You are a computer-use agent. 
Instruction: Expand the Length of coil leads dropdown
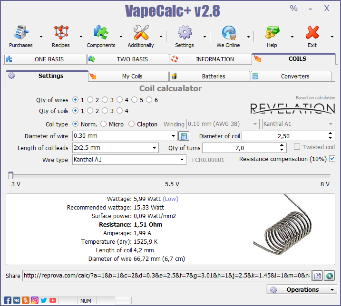tap(154, 148)
